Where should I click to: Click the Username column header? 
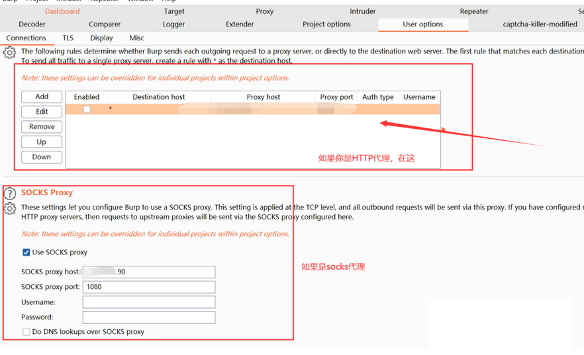tap(419, 97)
